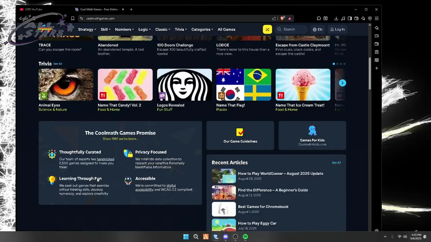431x242 pixels.
Task: Open the browser extensions puzzle icon
Action: (x=319, y=18)
